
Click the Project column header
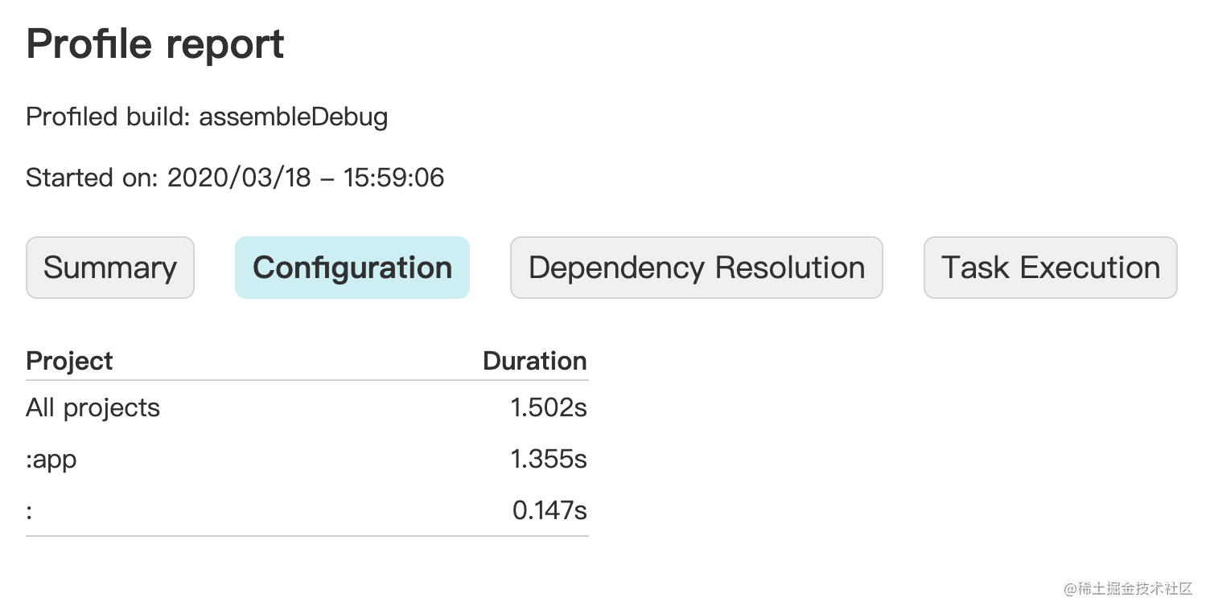(x=69, y=361)
